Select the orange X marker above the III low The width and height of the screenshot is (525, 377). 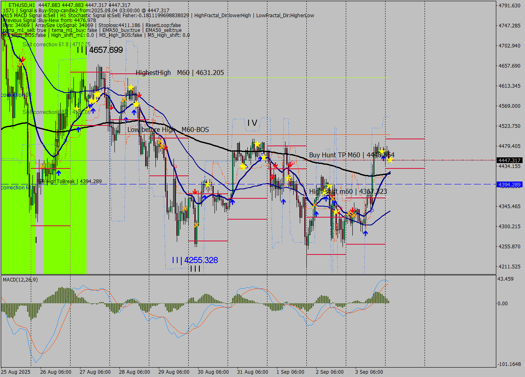196,225
